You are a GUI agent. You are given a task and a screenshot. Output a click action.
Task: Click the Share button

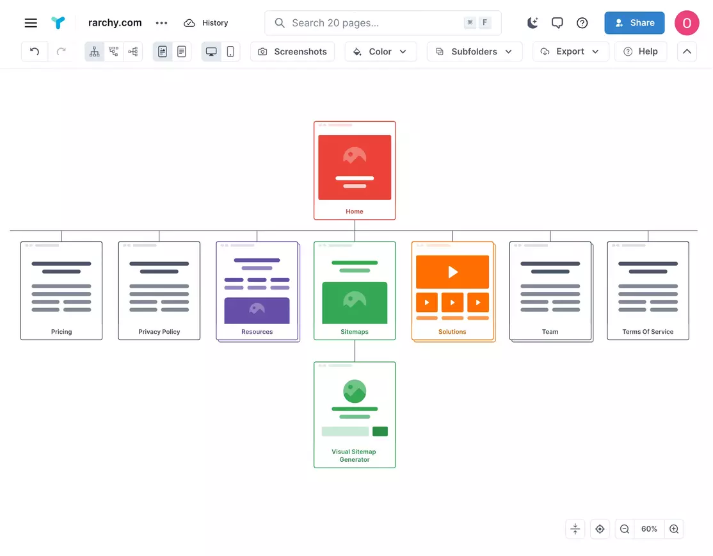[x=634, y=22]
